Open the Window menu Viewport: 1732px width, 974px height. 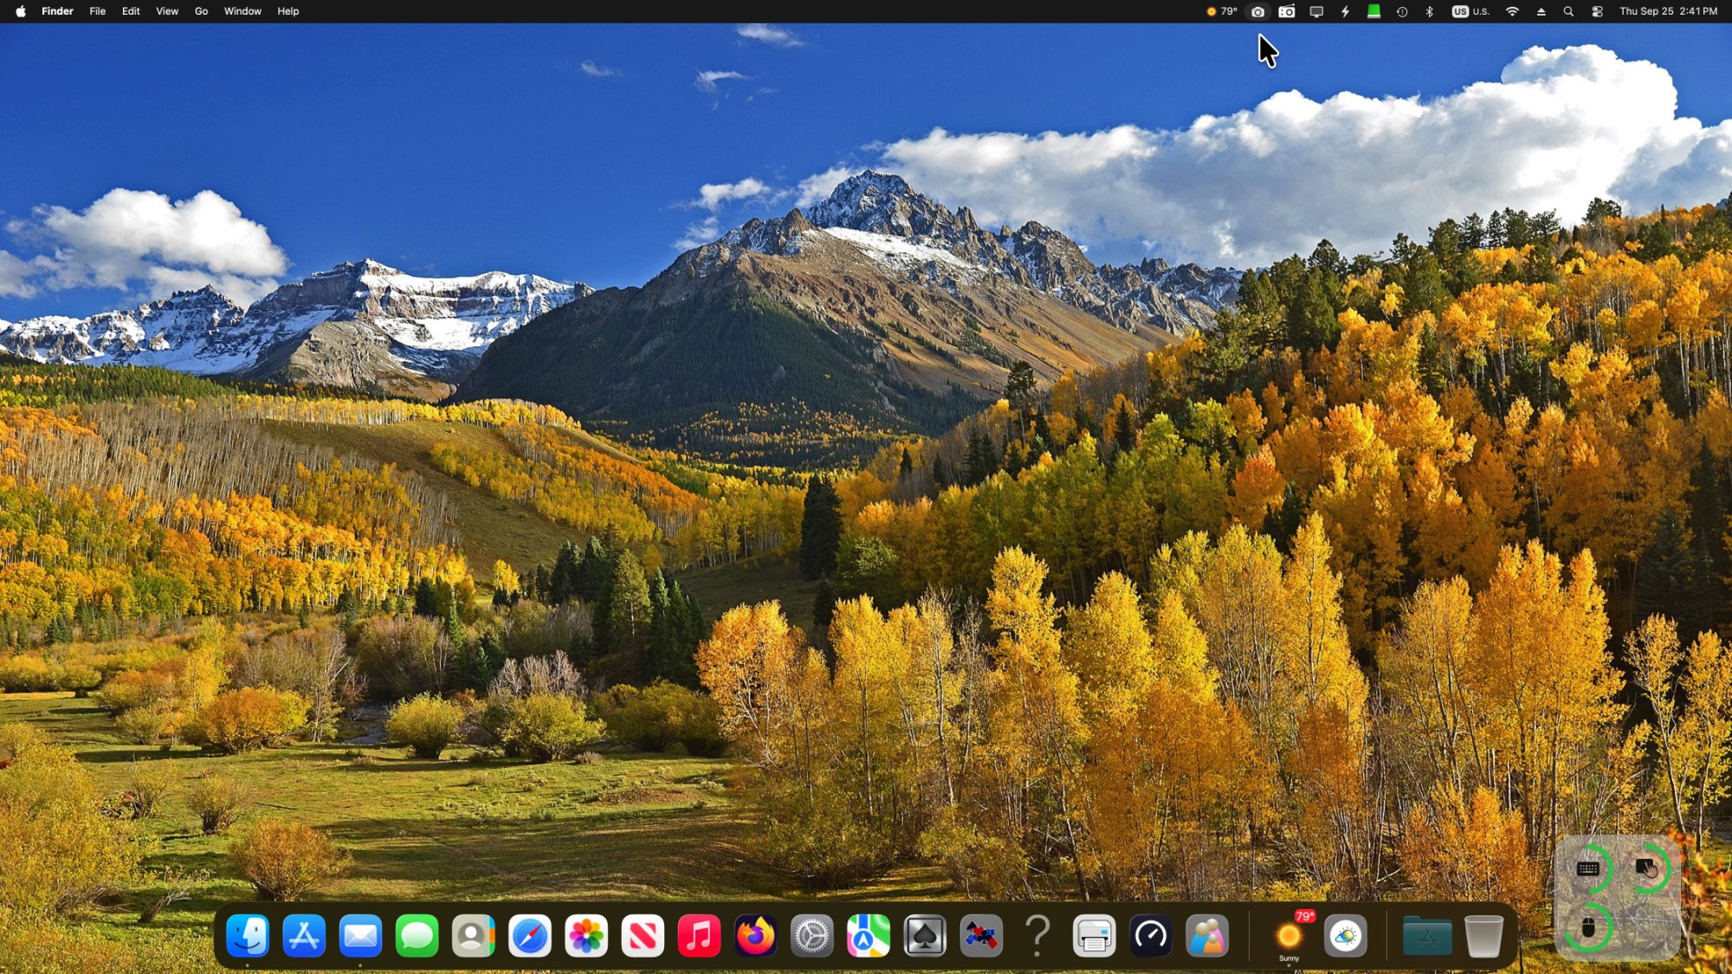click(x=242, y=11)
